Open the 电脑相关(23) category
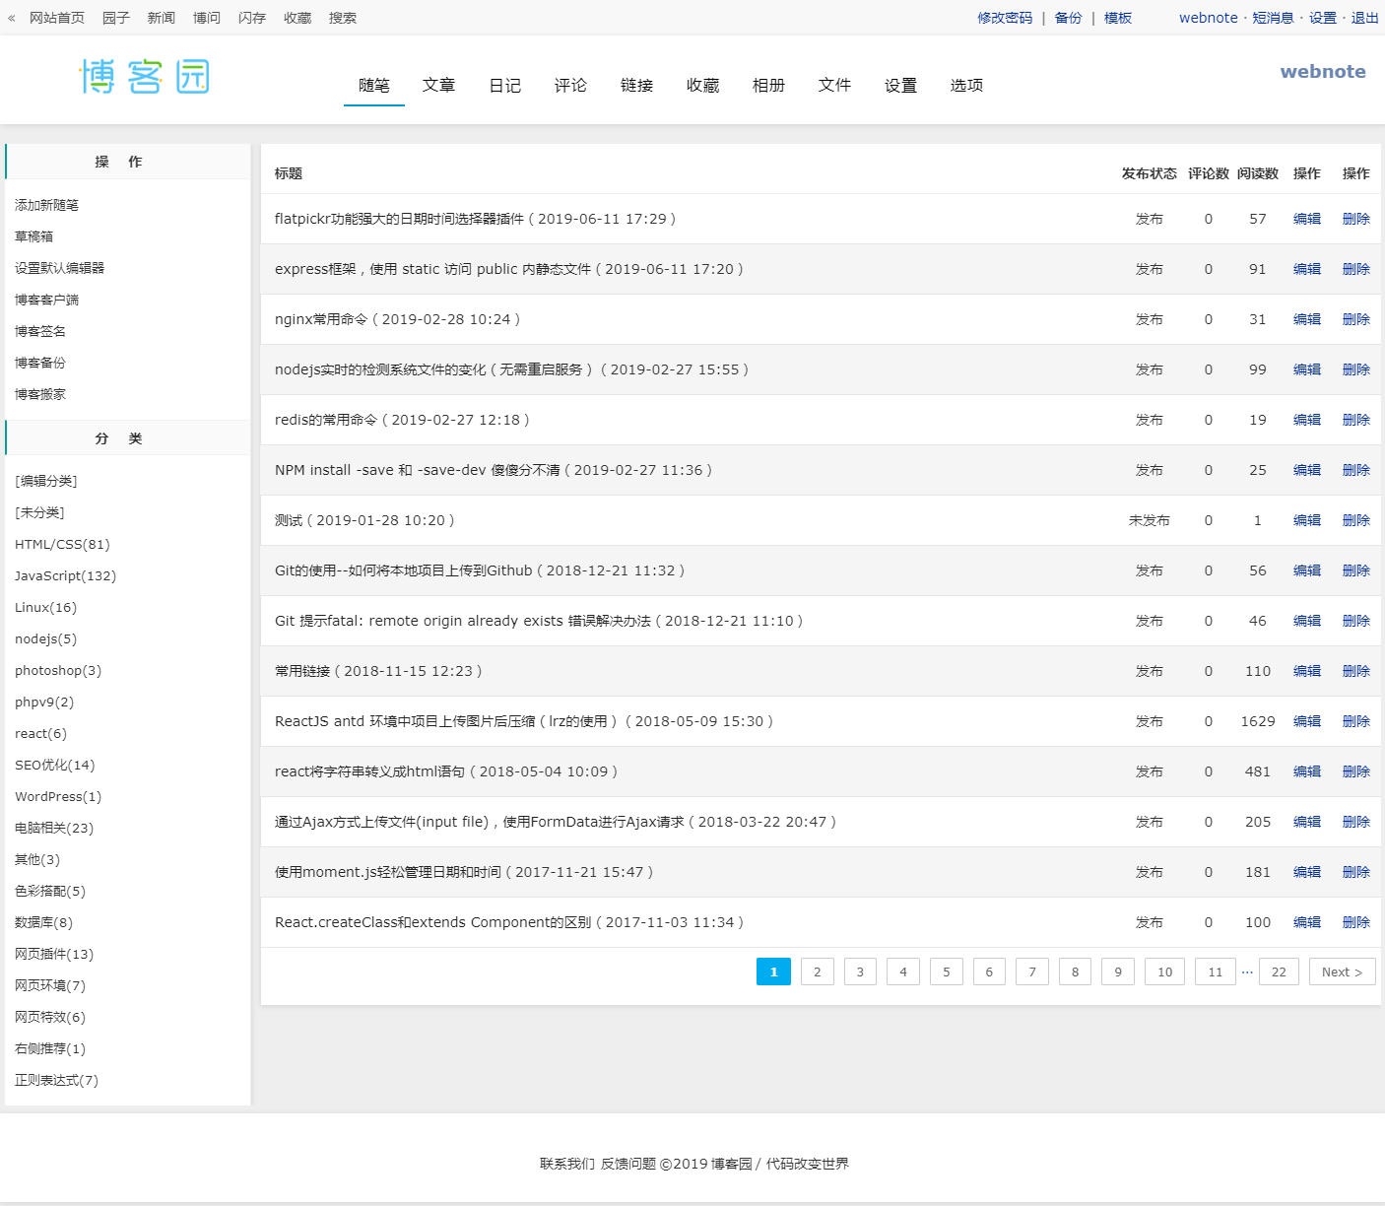The image size is (1385, 1206). [x=54, y=828]
